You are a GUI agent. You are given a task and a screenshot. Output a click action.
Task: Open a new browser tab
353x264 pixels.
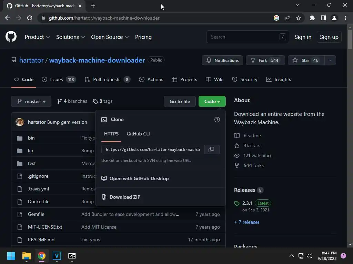coord(93,6)
